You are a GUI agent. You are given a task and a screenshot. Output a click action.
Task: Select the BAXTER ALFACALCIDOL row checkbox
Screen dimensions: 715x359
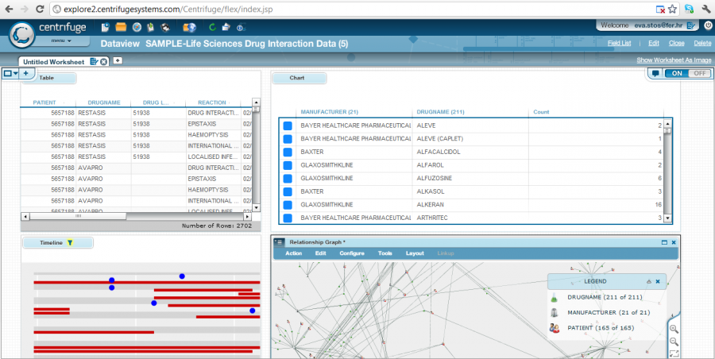click(x=288, y=151)
